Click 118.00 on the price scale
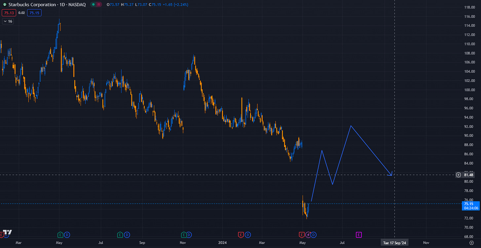This screenshot has width=481, height=248. pos(470,7)
